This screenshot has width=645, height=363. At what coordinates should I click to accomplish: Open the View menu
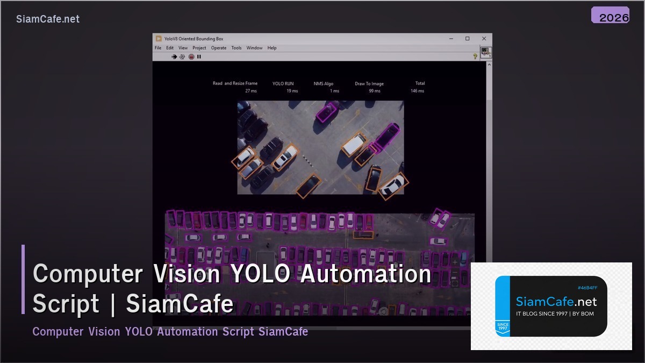(183, 48)
